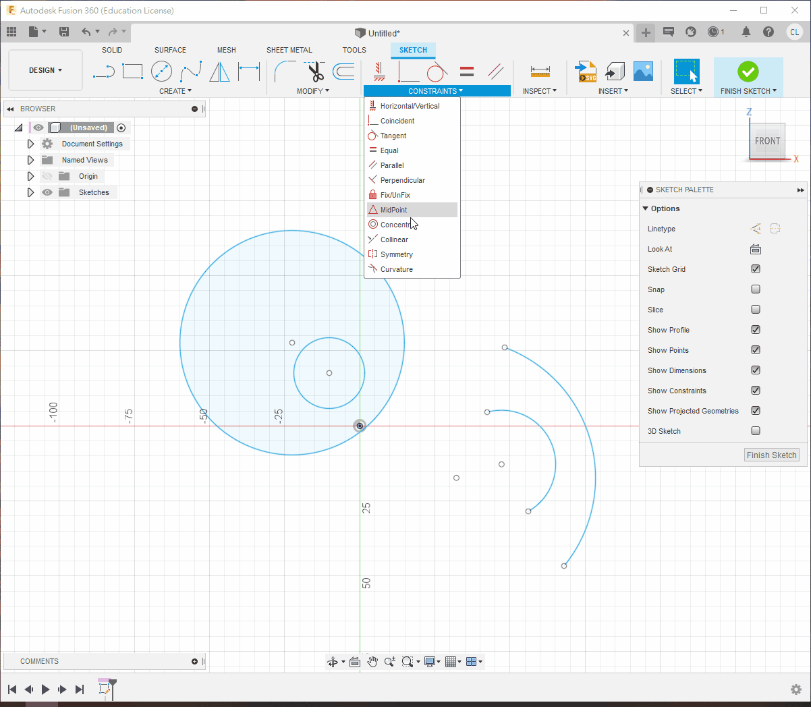
Task: Turn on the 3D Sketch checkbox
Action: (756, 431)
